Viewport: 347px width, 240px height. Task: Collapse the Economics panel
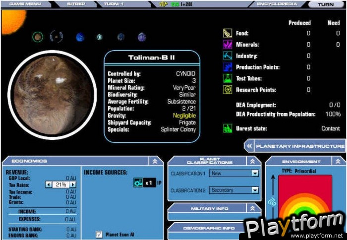[x=155, y=161]
